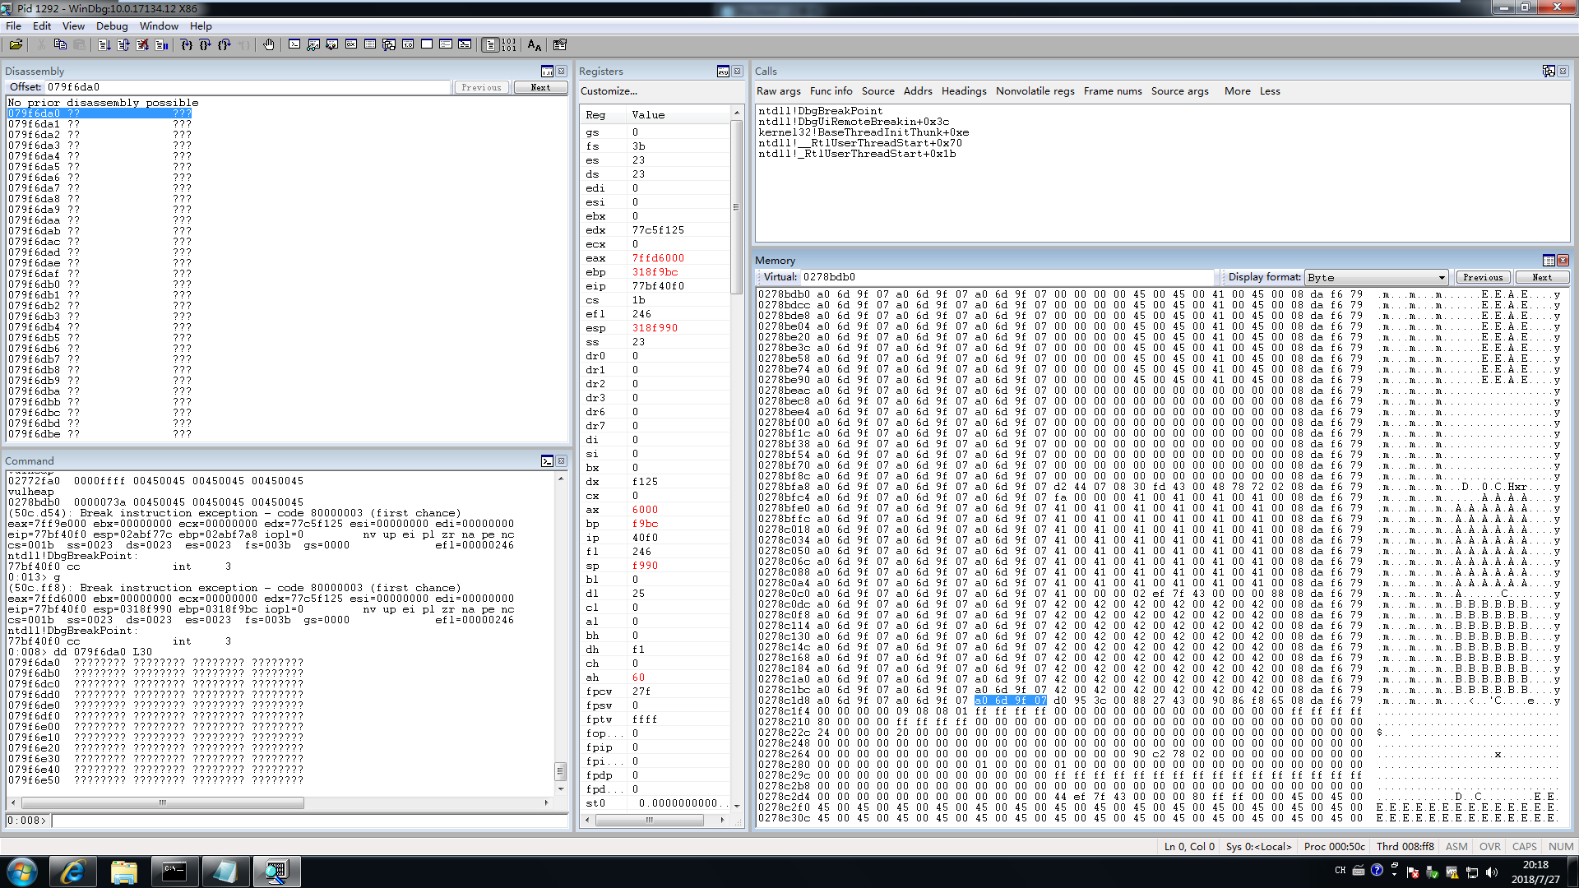Click the Font toolbar icon
This screenshot has width=1579, height=888.
pyautogui.click(x=535, y=44)
